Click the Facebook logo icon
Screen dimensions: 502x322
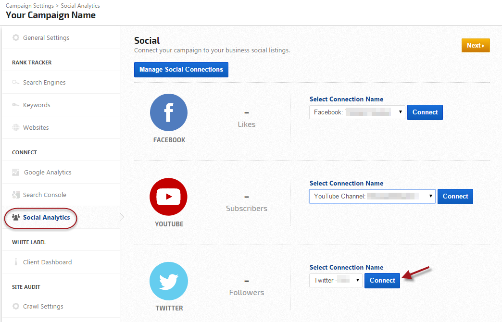169,112
